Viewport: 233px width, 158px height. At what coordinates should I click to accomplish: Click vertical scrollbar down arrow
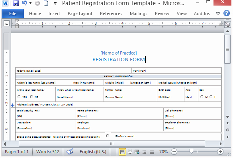pyautogui.click(x=227, y=117)
